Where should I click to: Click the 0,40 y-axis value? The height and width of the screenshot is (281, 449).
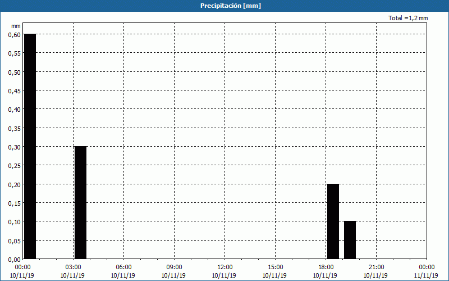click(15, 110)
